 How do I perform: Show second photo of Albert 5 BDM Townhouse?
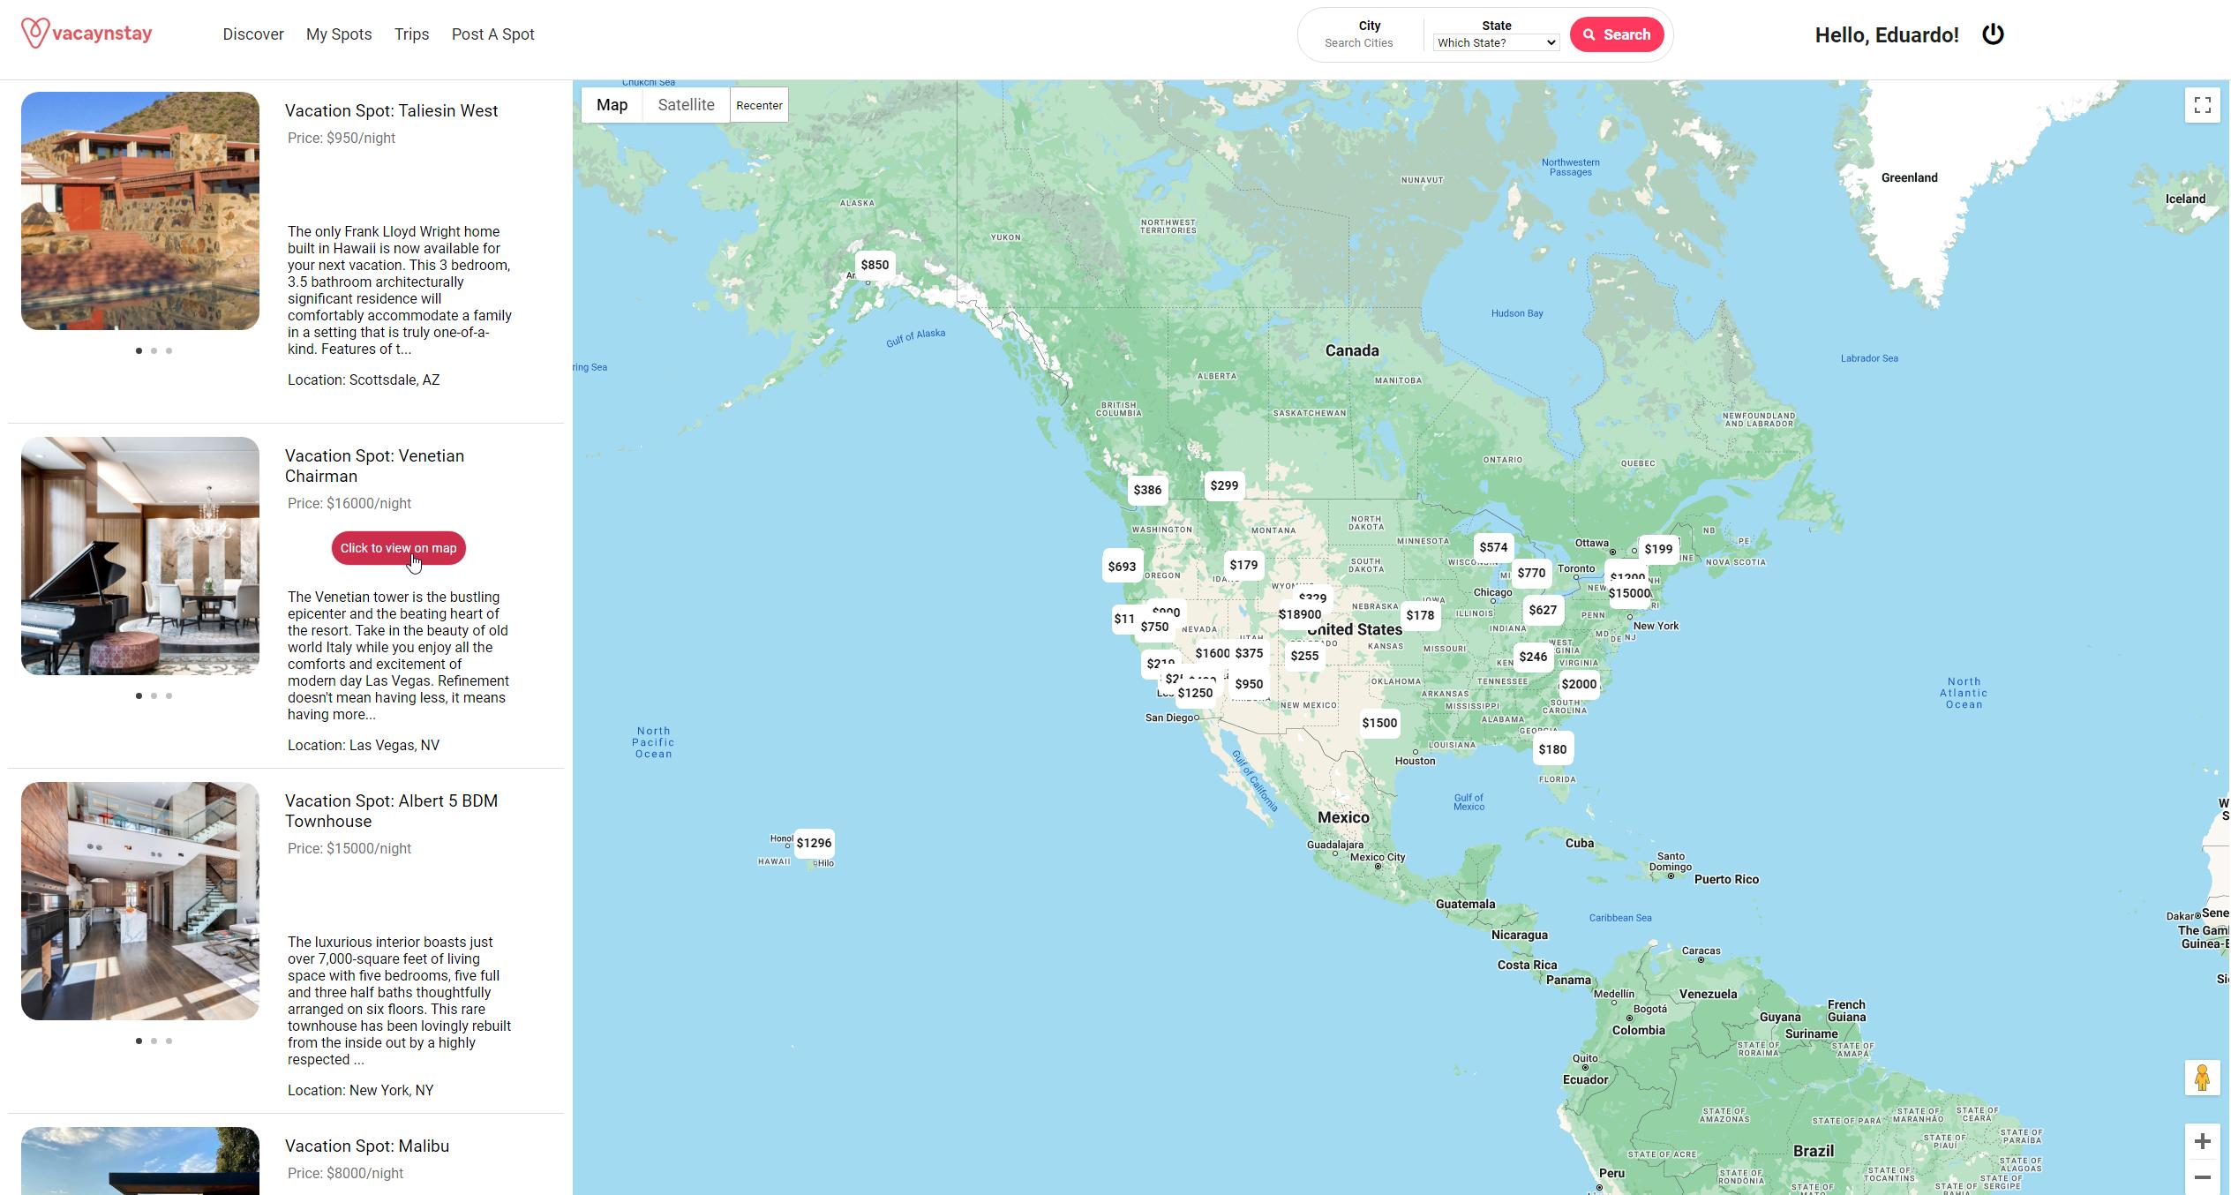(154, 1041)
